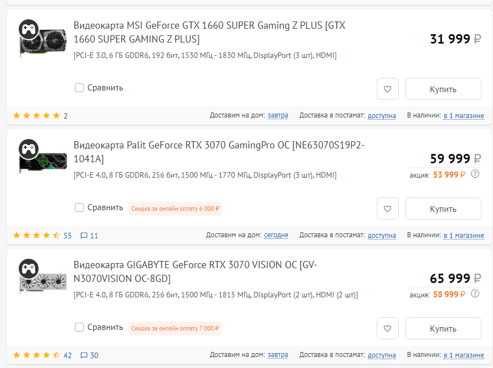Image resolution: width=493 pixels, height=368 pixels.
Task: Open Palit GeForce RTX 3070 GamingPro OC title
Action: point(219,152)
